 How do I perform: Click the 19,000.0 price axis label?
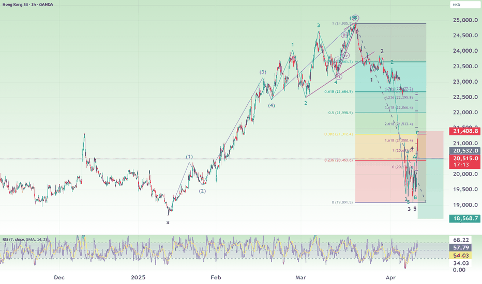point(465,205)
